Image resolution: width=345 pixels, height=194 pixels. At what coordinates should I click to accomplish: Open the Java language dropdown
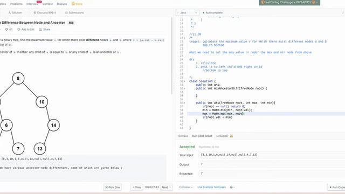187,13
